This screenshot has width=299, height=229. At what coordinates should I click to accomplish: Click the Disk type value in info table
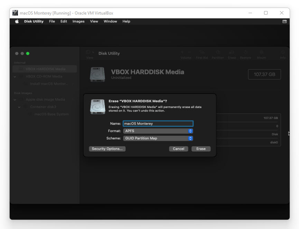275,134
